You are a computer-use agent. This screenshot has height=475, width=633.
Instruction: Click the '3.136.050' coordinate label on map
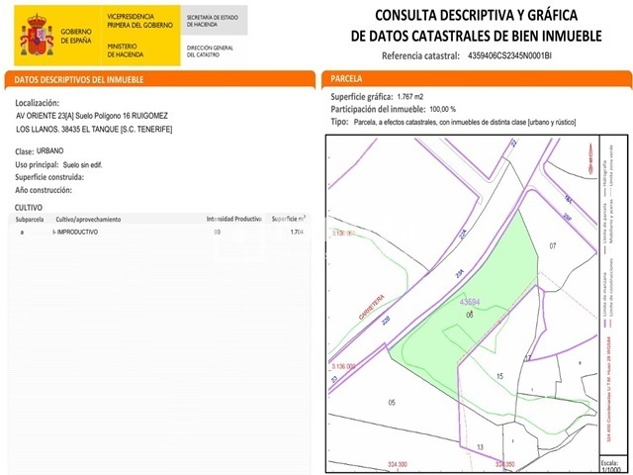(x=343, y=234)
